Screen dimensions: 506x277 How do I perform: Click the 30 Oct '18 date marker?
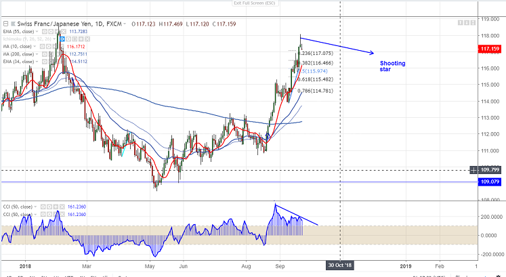[x=340, y=265]
